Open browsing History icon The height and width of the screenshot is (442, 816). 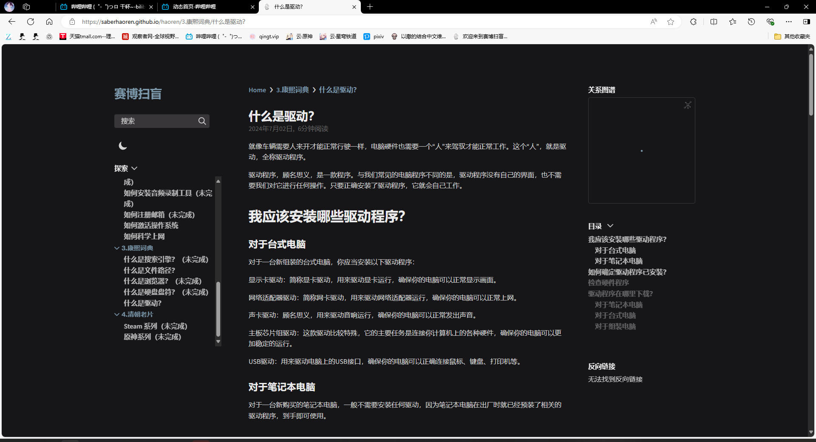(751, 22)
